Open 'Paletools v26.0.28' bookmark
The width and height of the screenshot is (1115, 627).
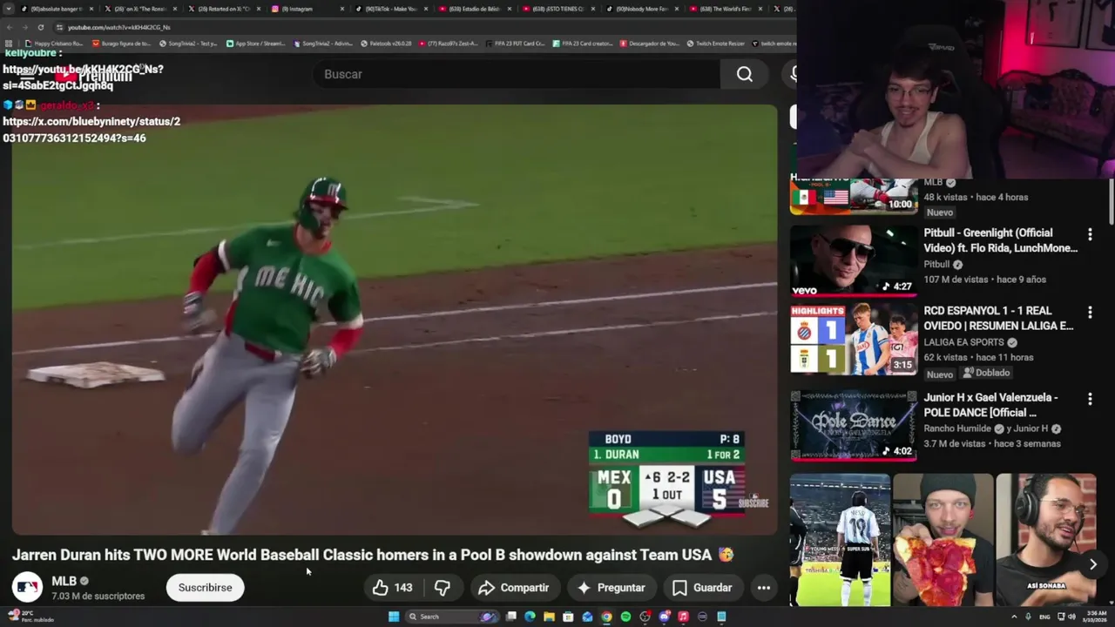(386, 43)
